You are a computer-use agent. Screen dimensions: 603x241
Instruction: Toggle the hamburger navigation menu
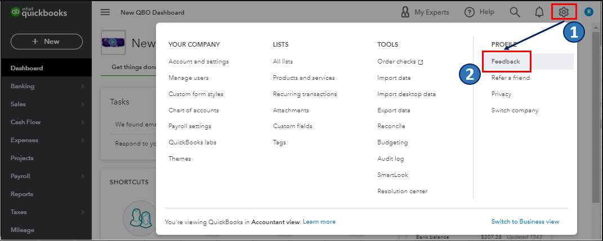(x=105, y=12)
